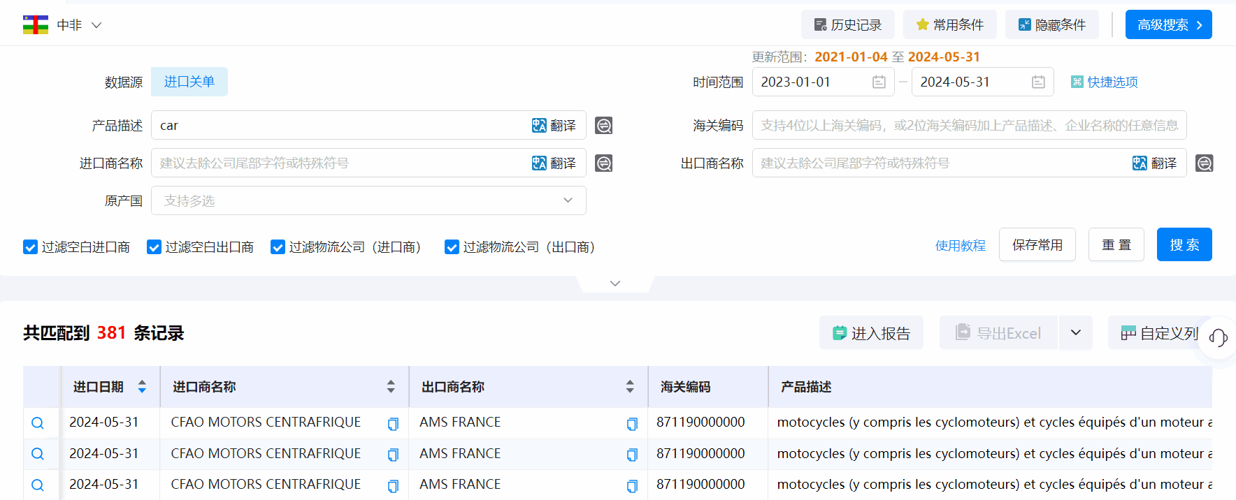Open the export Excel dropdown arrow

pyautogui.click(x=1075, y=333)
